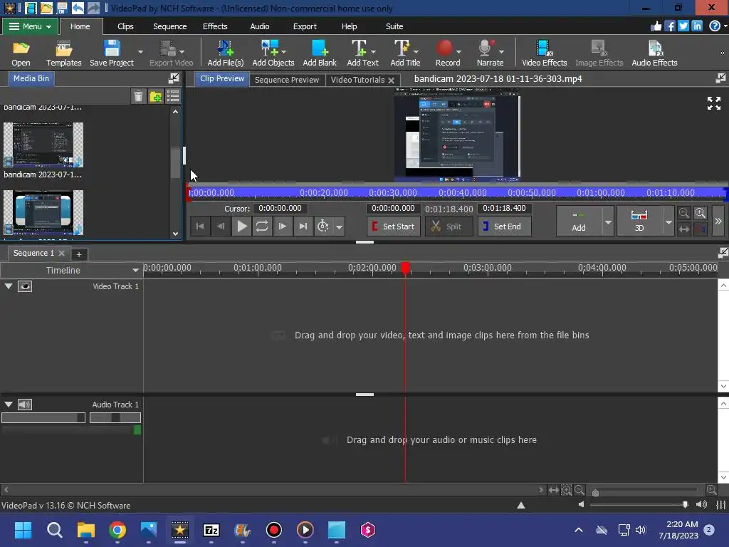
Task: Add a blank clip with Add Blank
Action: click(x=320, y=53)
